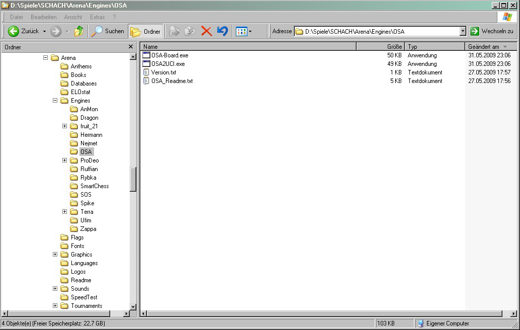Click the blue undo arrow icon

(x=222, y=31)
